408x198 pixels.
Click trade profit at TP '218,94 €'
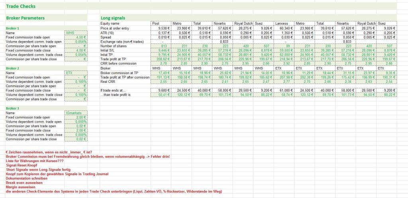284,59
